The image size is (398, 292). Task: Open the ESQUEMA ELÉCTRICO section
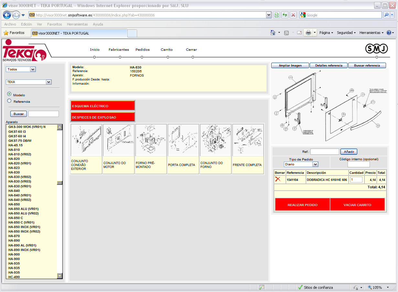point(102,106)
